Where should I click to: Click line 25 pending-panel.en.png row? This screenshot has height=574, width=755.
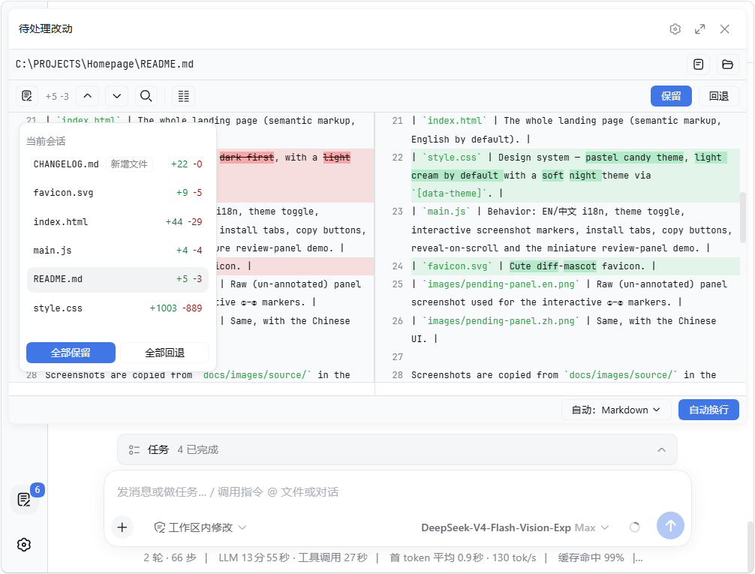576,293
